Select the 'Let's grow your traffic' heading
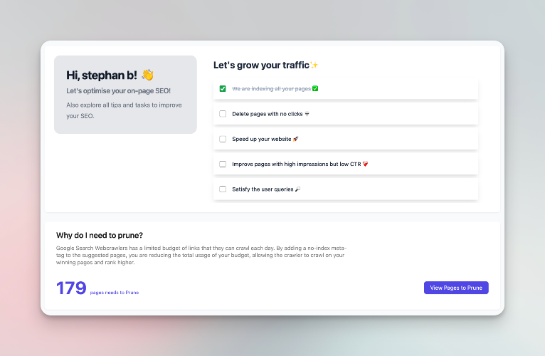The image size is (545, 356). tap(261, 66)
